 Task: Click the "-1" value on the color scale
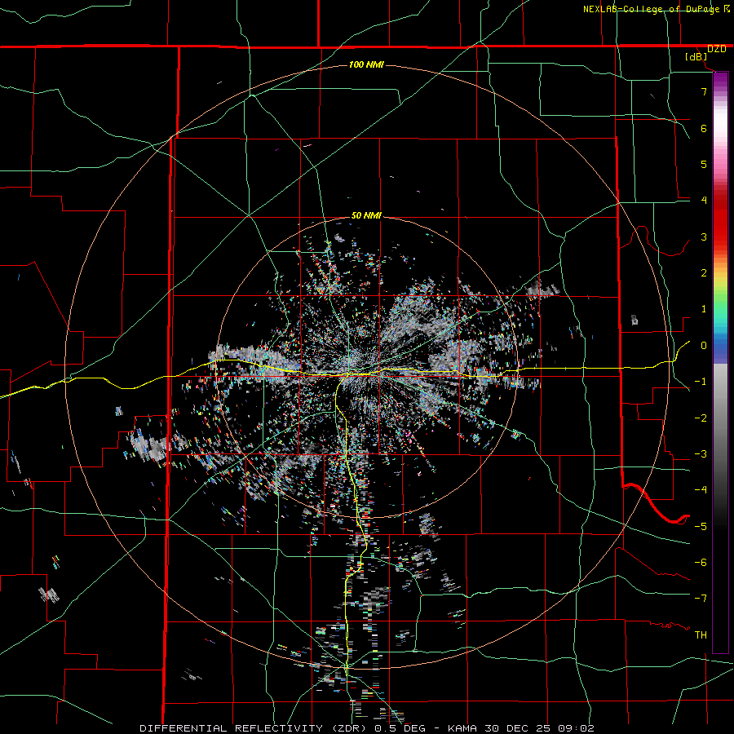701,382
